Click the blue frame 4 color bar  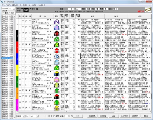17,59
